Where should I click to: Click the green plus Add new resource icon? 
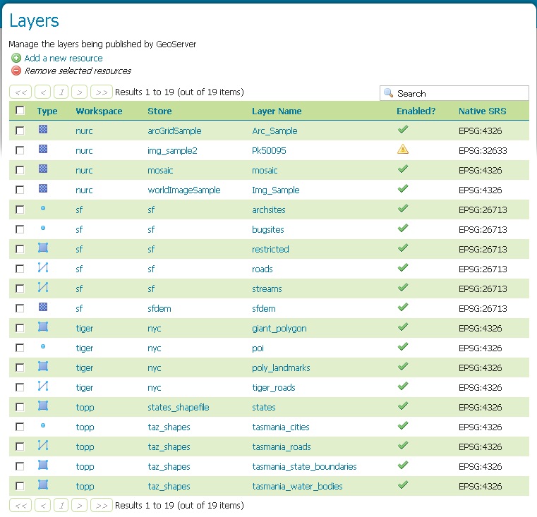point(16,59)
